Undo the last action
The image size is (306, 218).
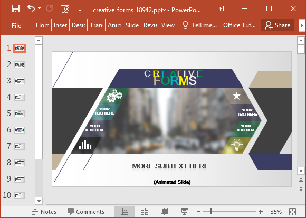click(31, 8)
